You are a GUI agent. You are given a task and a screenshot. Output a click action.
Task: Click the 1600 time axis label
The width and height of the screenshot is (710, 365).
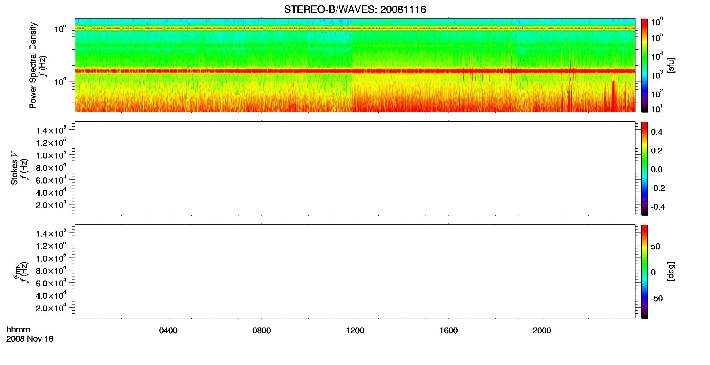click(x=448, y=331)
